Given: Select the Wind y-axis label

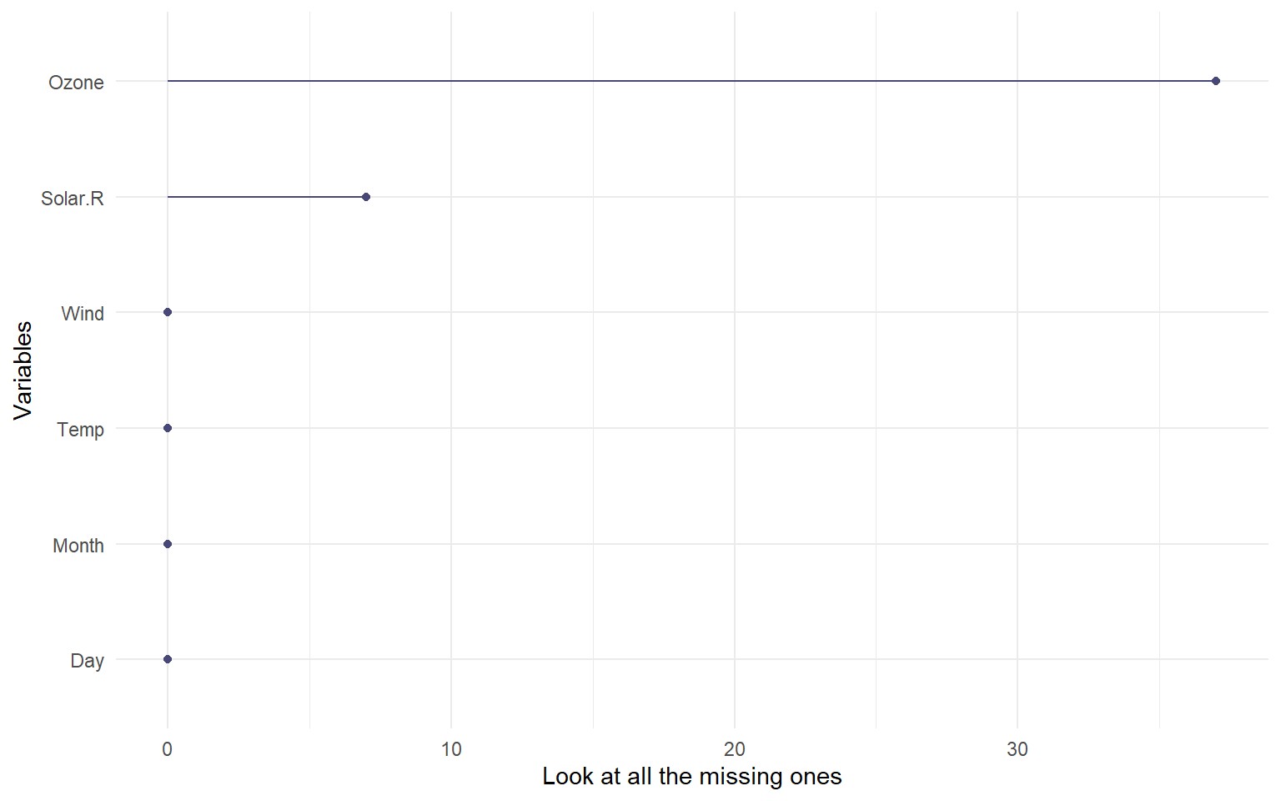Looking at the screenshot, I should tap(83, 314).
